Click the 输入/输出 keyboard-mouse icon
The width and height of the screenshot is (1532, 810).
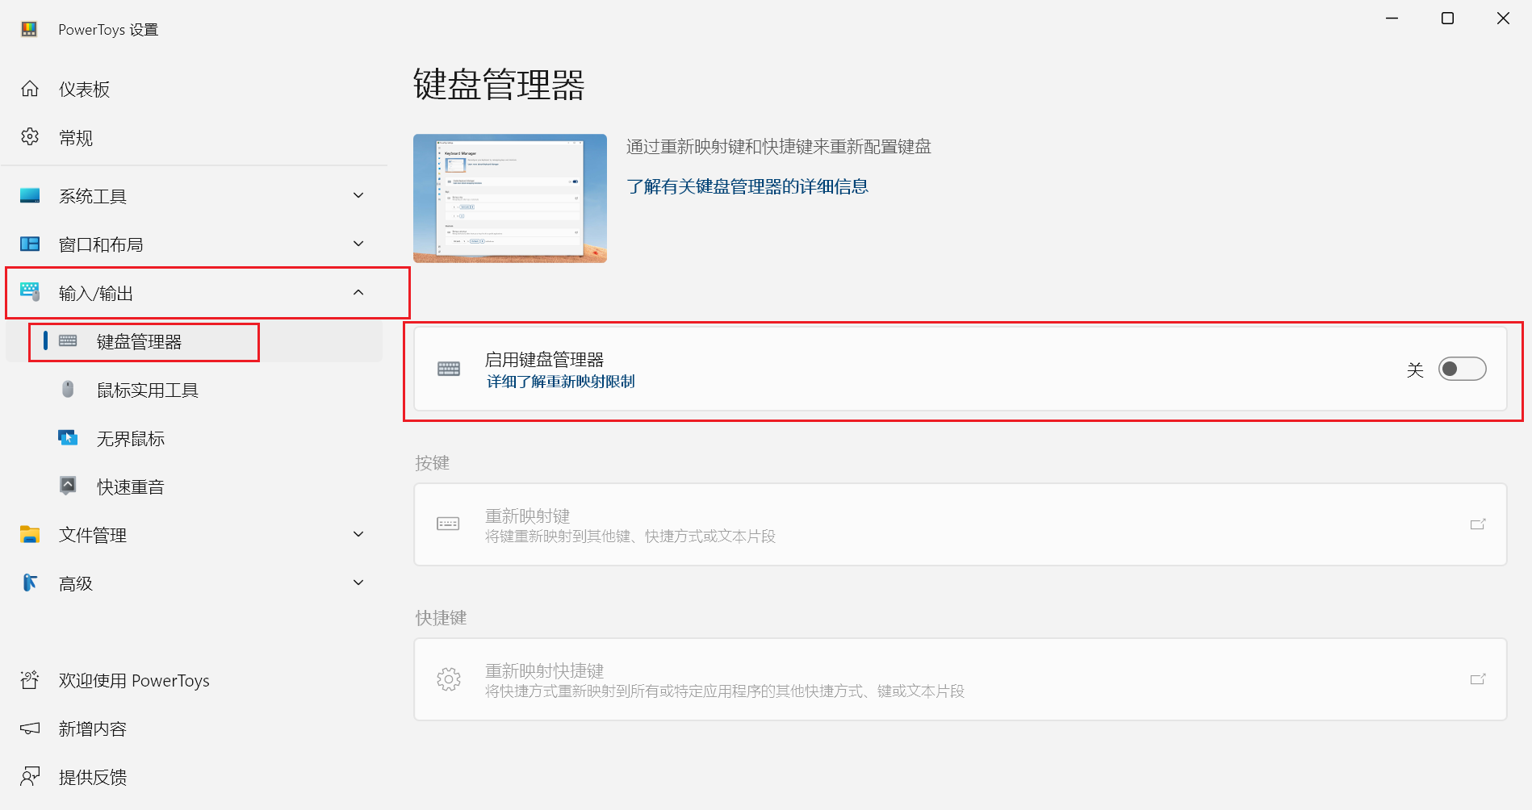pyautogui.click(x=30, y=292)
